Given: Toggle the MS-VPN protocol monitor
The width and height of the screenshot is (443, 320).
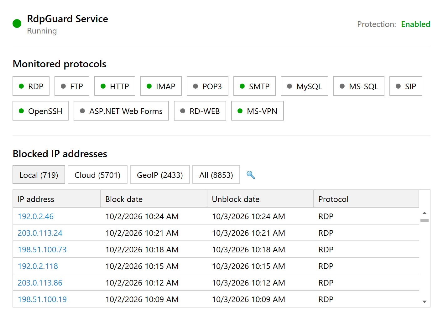Looking at the screenshot, I should pos(258,111).
